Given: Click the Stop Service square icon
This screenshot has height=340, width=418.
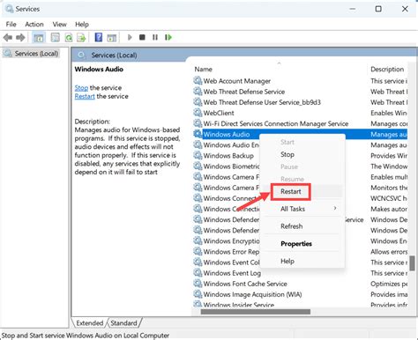Looking at the screenshot, I should [142, 37].
